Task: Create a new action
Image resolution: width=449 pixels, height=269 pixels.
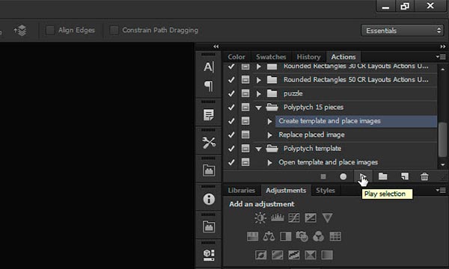Action: 405,176
